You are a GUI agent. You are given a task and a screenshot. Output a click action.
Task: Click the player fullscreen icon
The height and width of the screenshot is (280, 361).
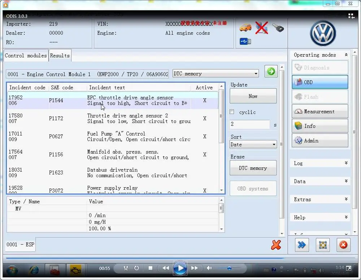[x=349, y=268]
